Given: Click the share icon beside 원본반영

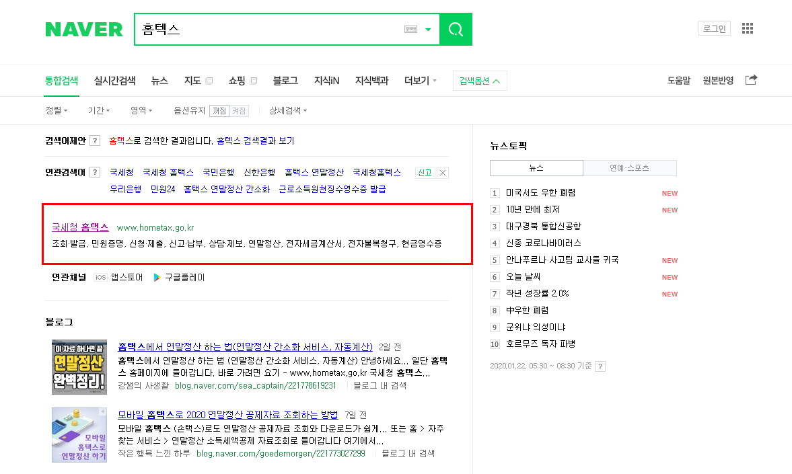Looking at the screenshot, I should coord(751,80).
